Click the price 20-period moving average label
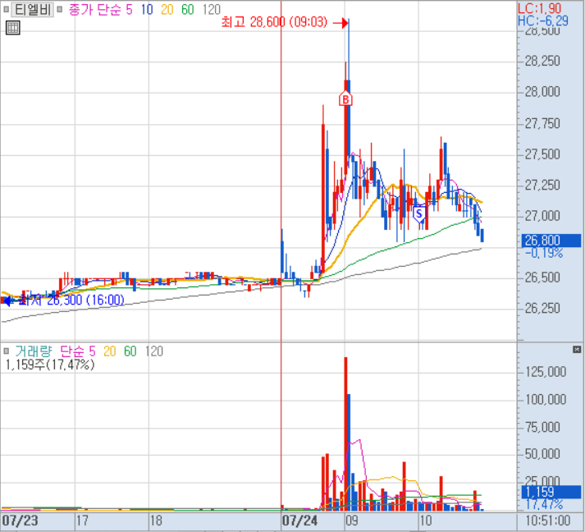 (x=167, y=10)
